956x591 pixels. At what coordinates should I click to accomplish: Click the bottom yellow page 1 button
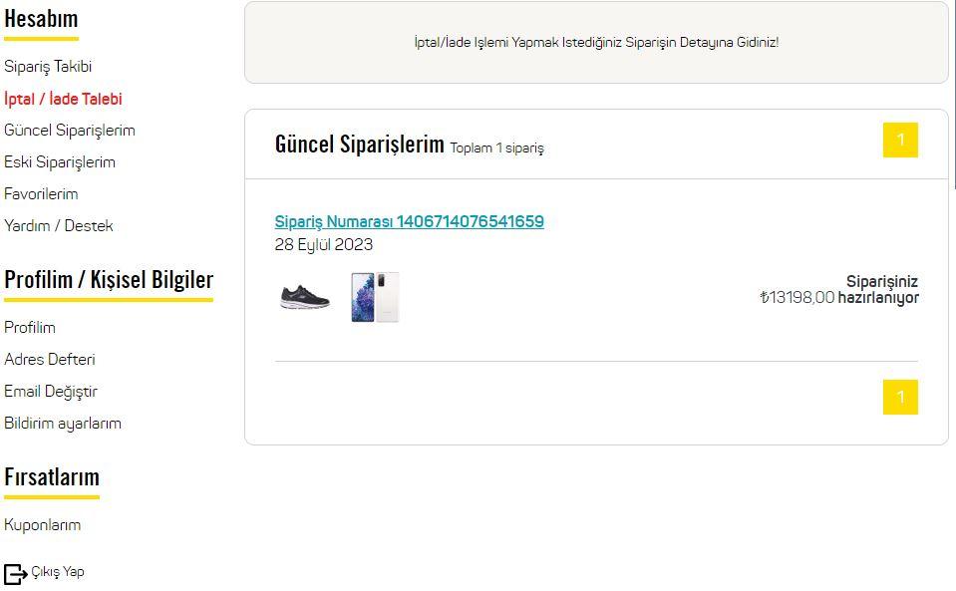click(899, 398)
